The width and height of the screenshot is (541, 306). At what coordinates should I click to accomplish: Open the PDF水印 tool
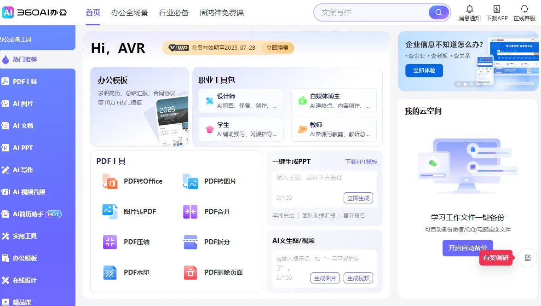point(136,272)
